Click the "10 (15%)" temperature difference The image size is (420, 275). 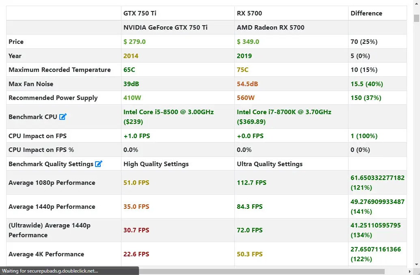point(364,69)
